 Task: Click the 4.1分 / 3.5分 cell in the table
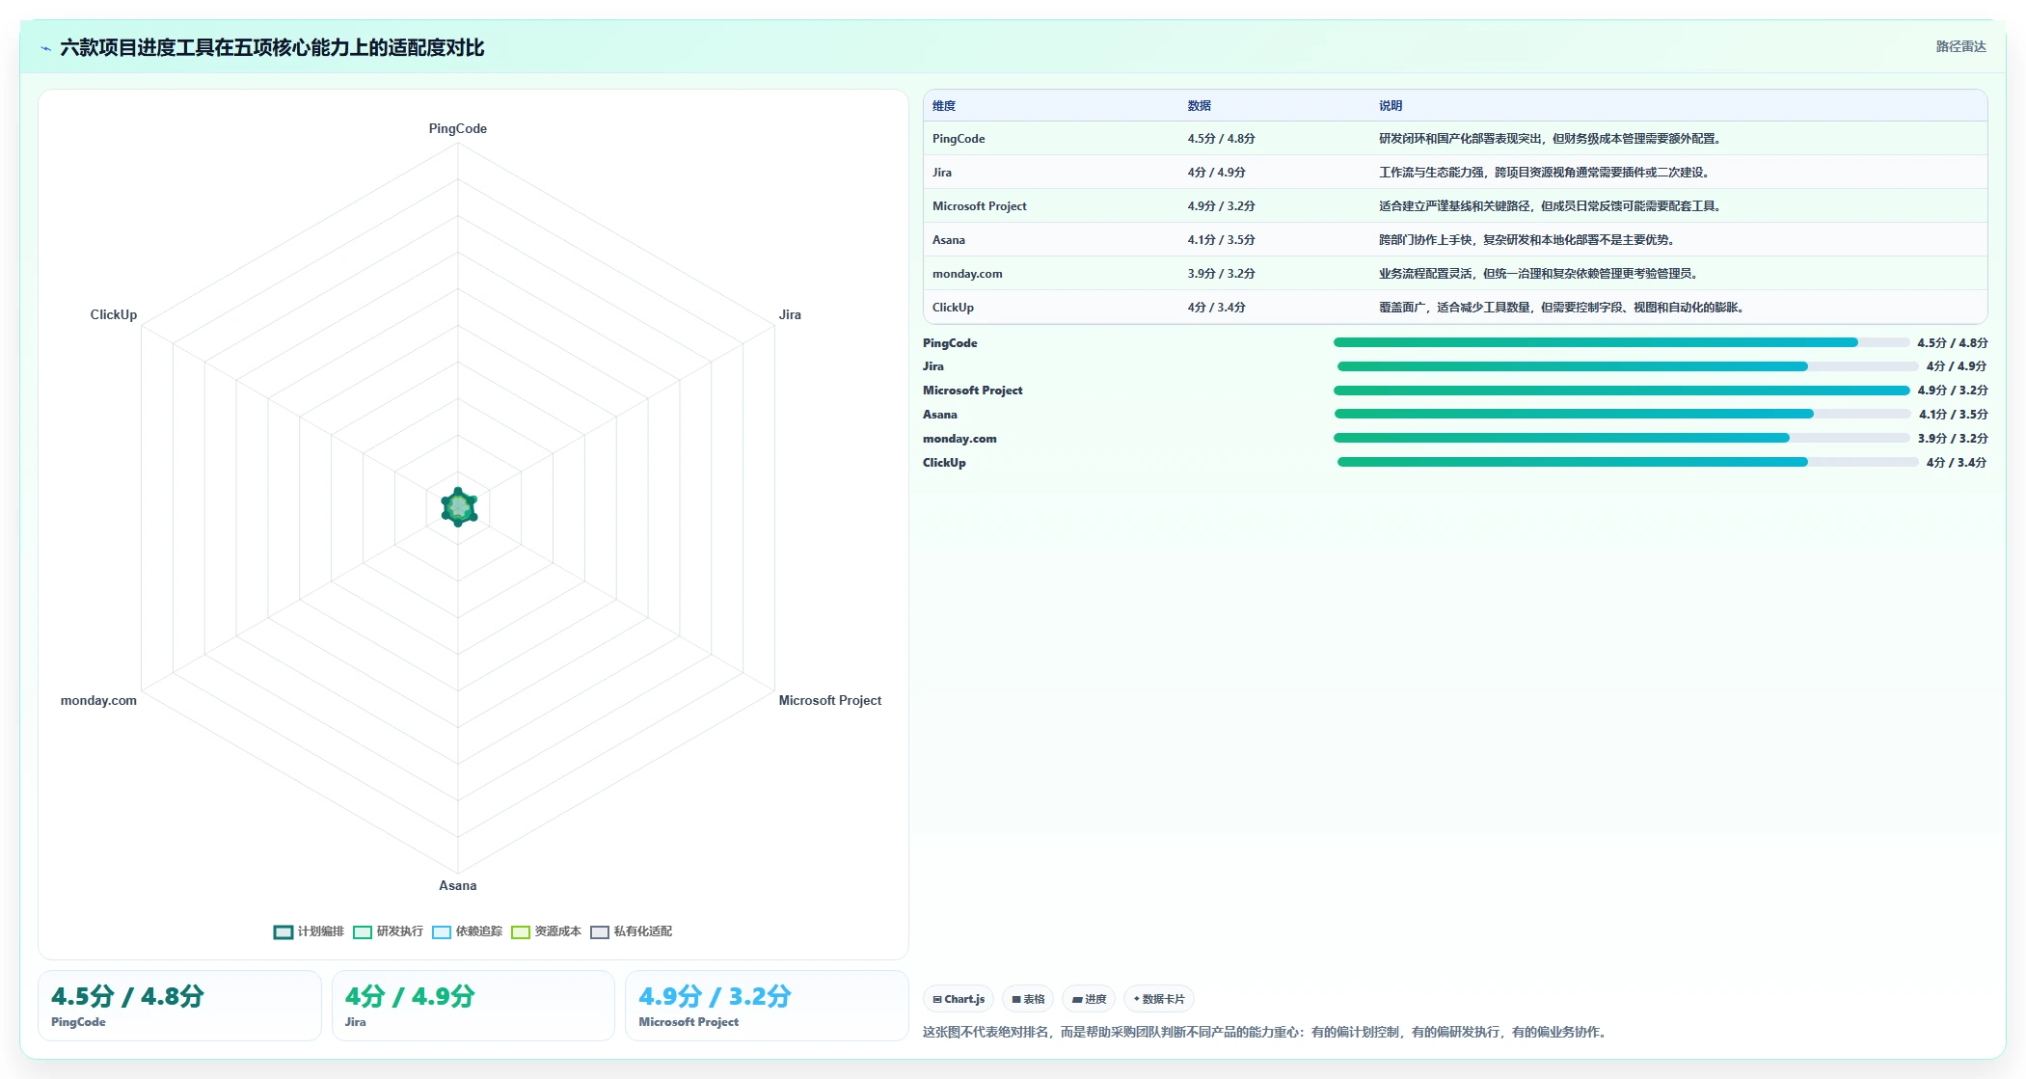1221,240
